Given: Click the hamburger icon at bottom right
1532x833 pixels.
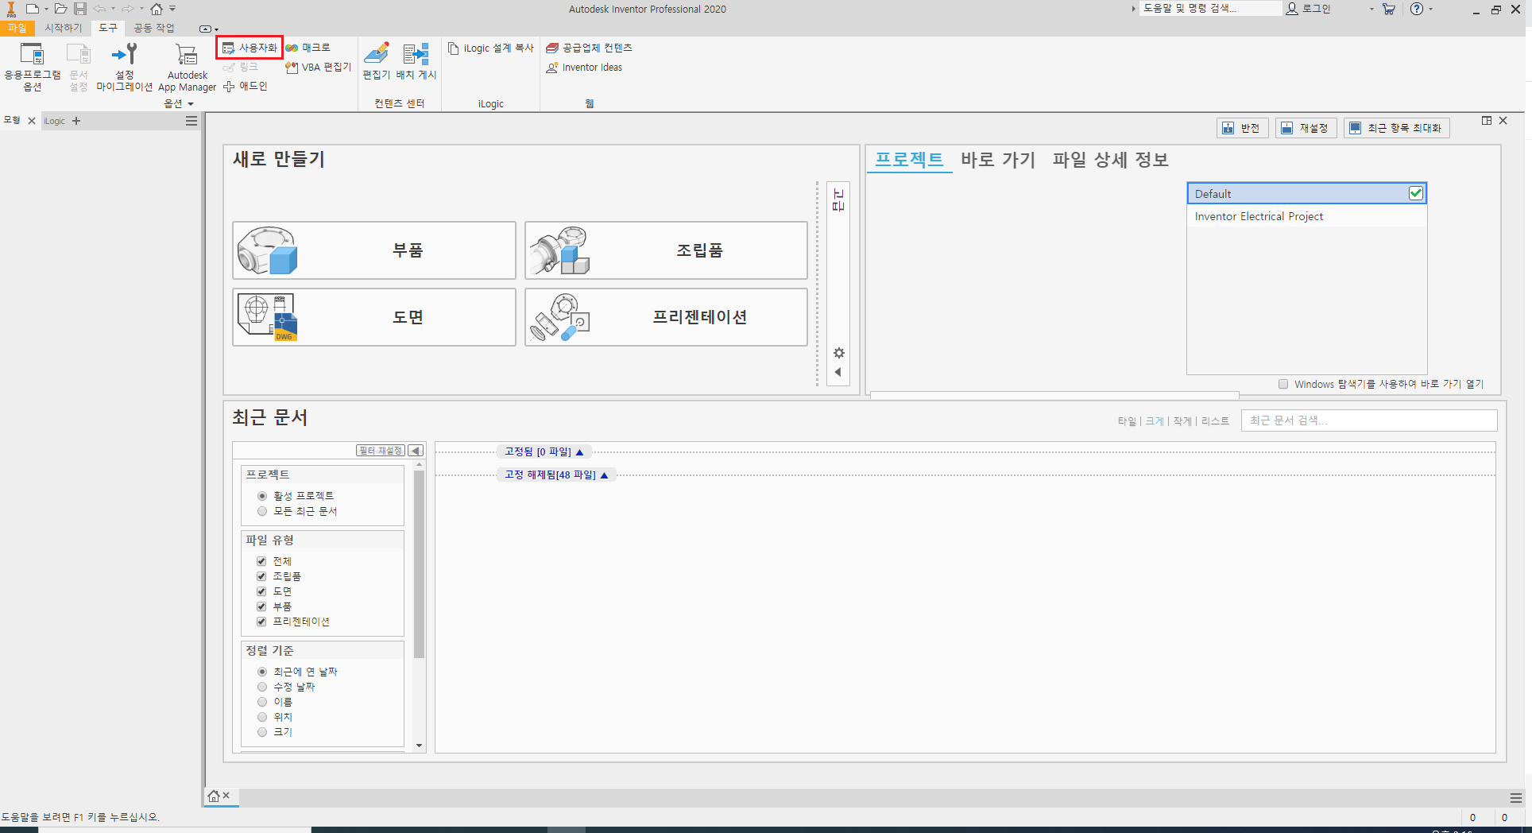Looking at the screenshot, I should (x=1516, y=797).
